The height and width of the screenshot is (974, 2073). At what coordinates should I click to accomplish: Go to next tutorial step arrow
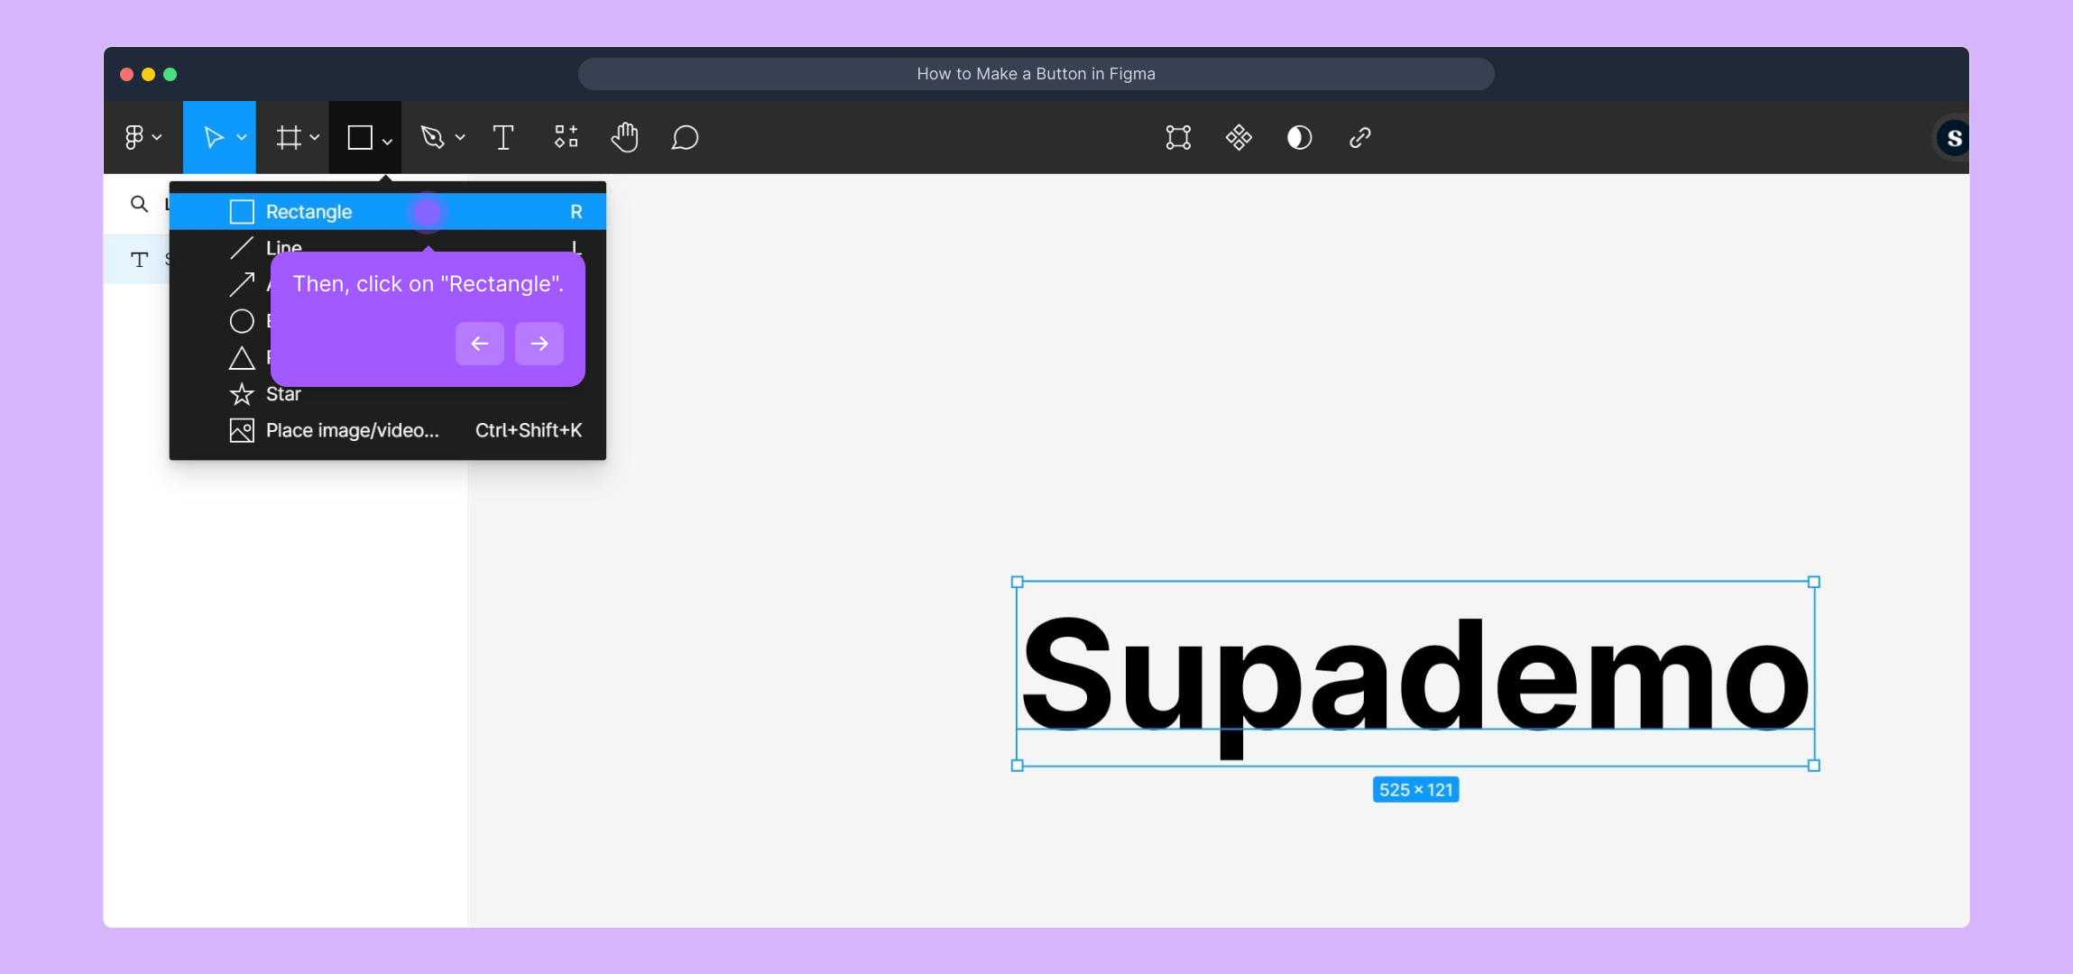pos(539,344)
